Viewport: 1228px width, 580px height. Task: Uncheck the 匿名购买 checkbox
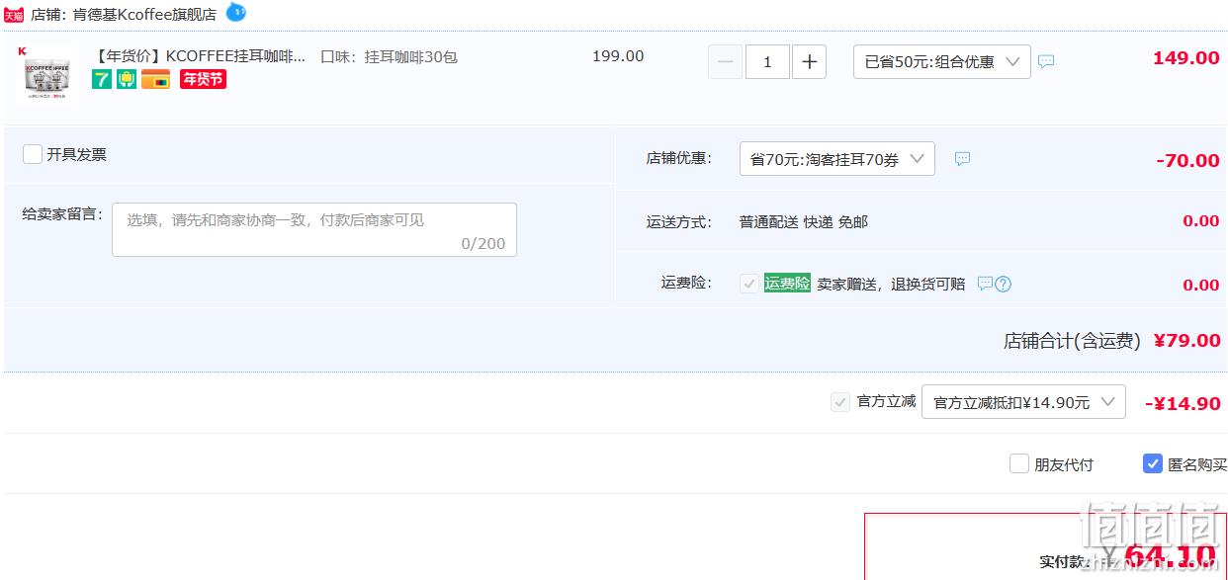[x=1153, y=463]
